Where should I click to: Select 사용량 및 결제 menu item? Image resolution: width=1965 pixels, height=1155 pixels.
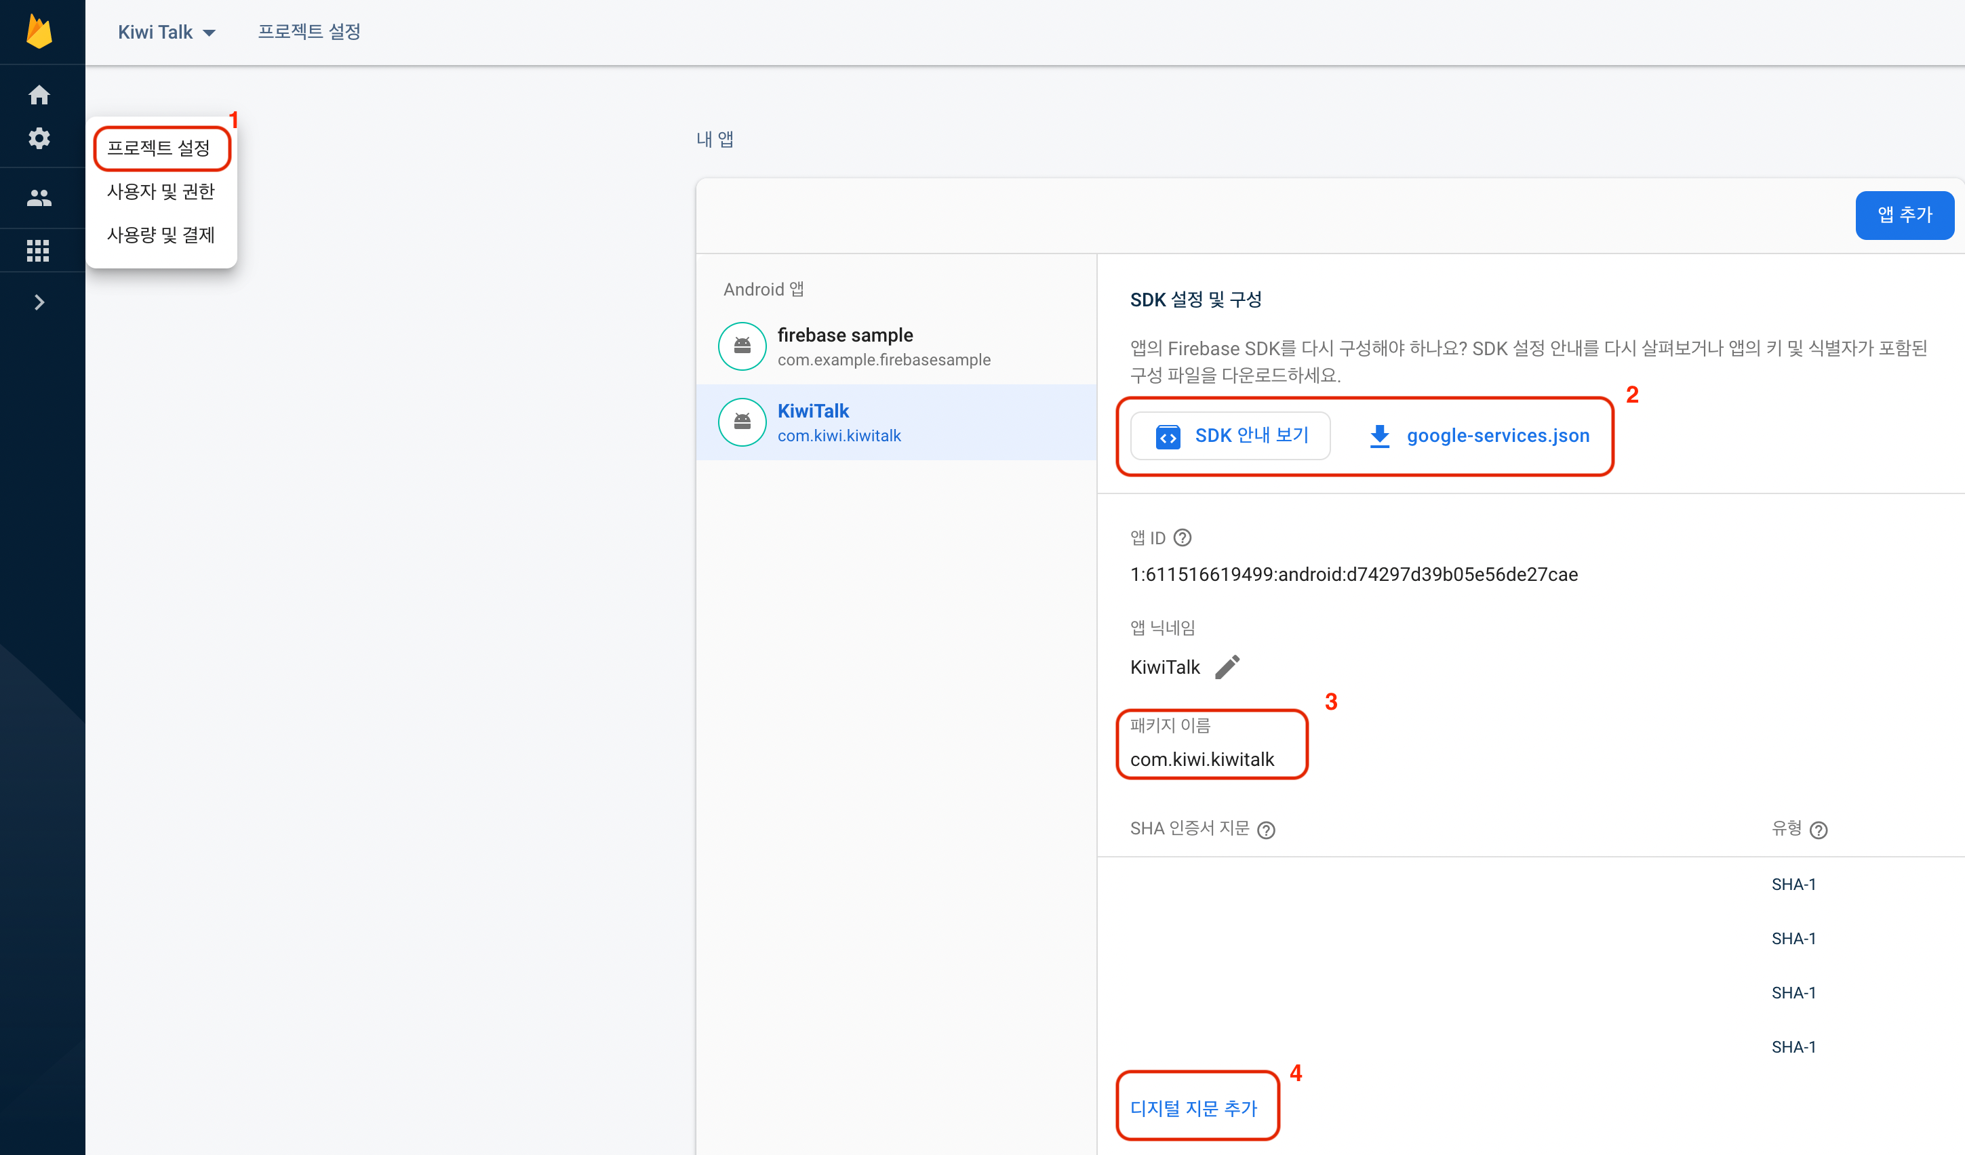point(161,235)
